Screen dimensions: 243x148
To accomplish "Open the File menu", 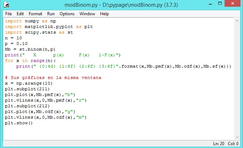I will click(x=9, y=14).
